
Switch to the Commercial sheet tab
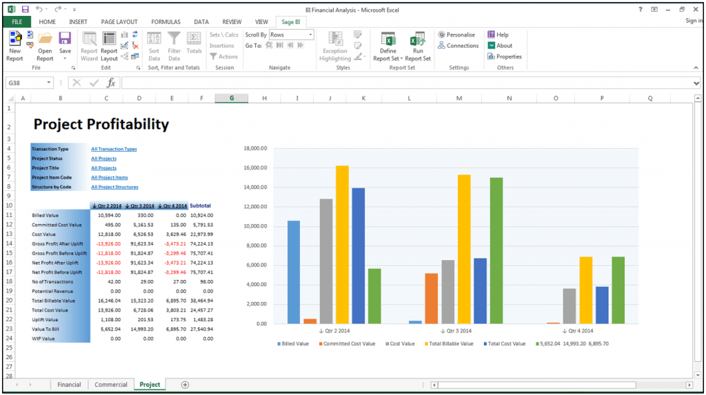(x=111, y=385)
